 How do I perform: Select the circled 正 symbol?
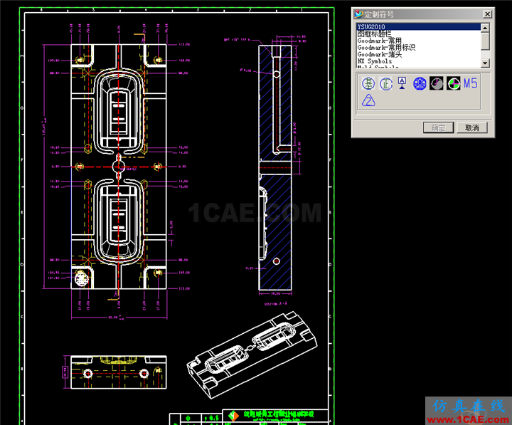385,84
